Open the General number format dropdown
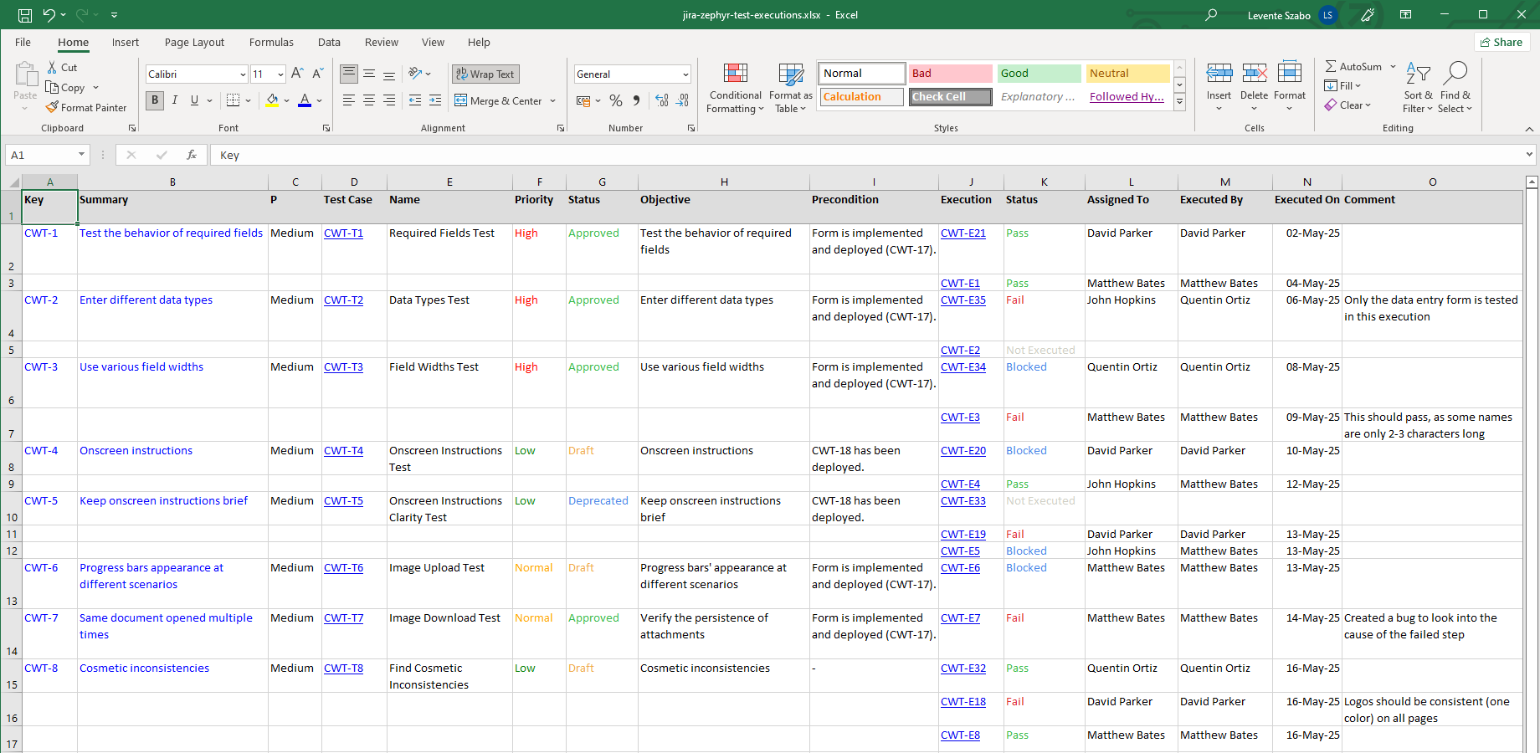 (685, 74)
